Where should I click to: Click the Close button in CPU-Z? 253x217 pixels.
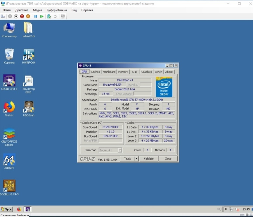pos(168,159)
